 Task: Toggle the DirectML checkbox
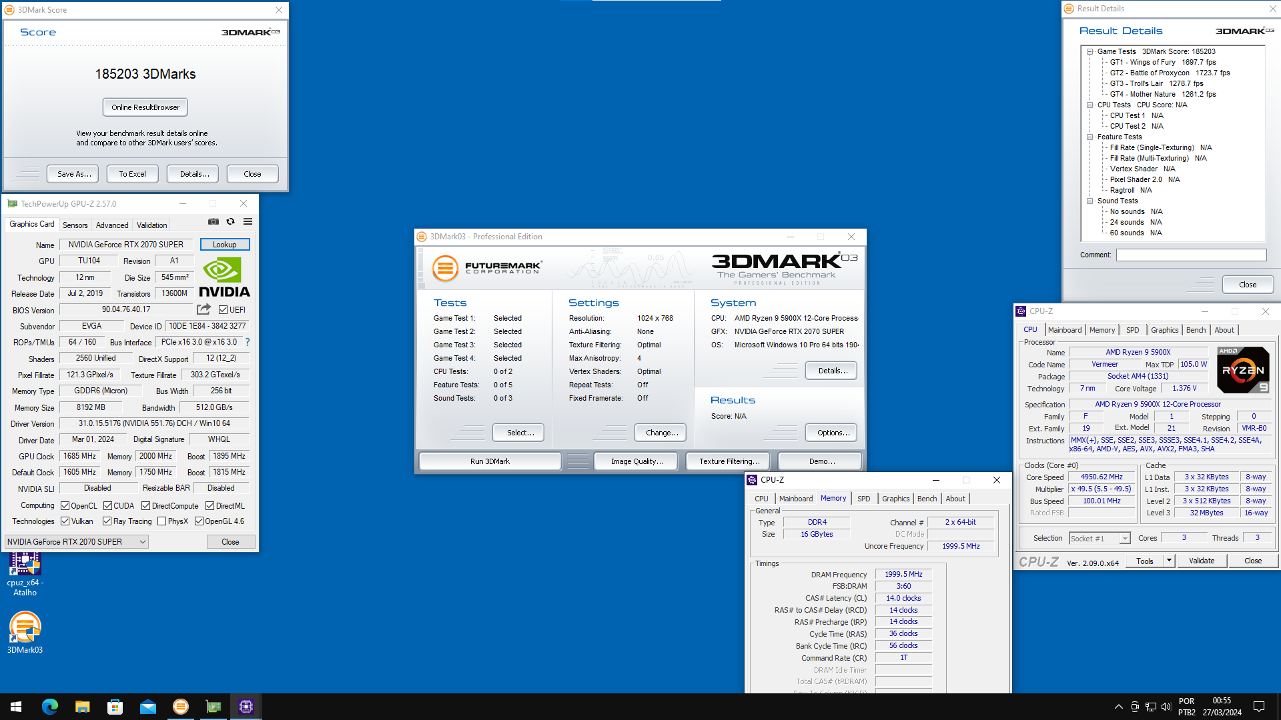[209, 506]
